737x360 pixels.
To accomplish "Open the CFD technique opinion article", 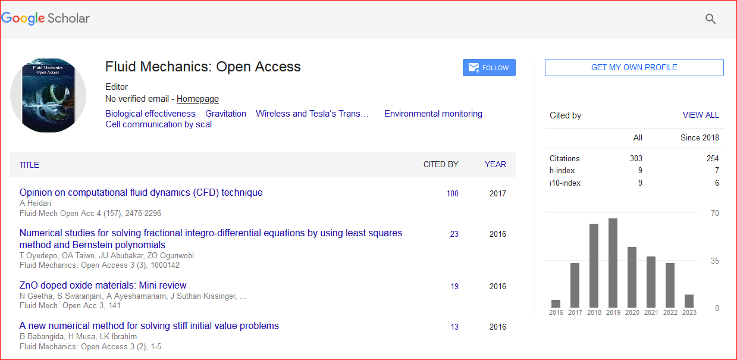I will click(141, 193).
